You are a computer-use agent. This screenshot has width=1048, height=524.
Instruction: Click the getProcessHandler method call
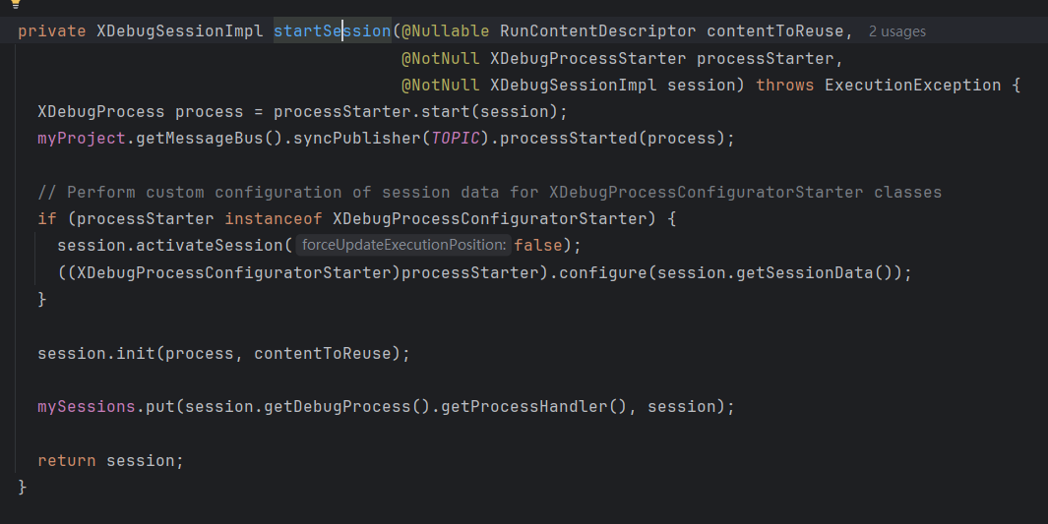(x=524, y=406)
